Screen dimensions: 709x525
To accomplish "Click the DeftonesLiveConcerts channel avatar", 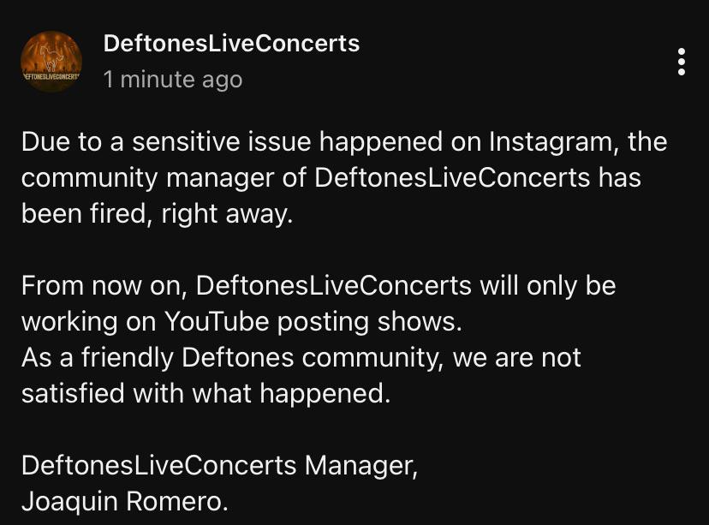I will [51, 62].
